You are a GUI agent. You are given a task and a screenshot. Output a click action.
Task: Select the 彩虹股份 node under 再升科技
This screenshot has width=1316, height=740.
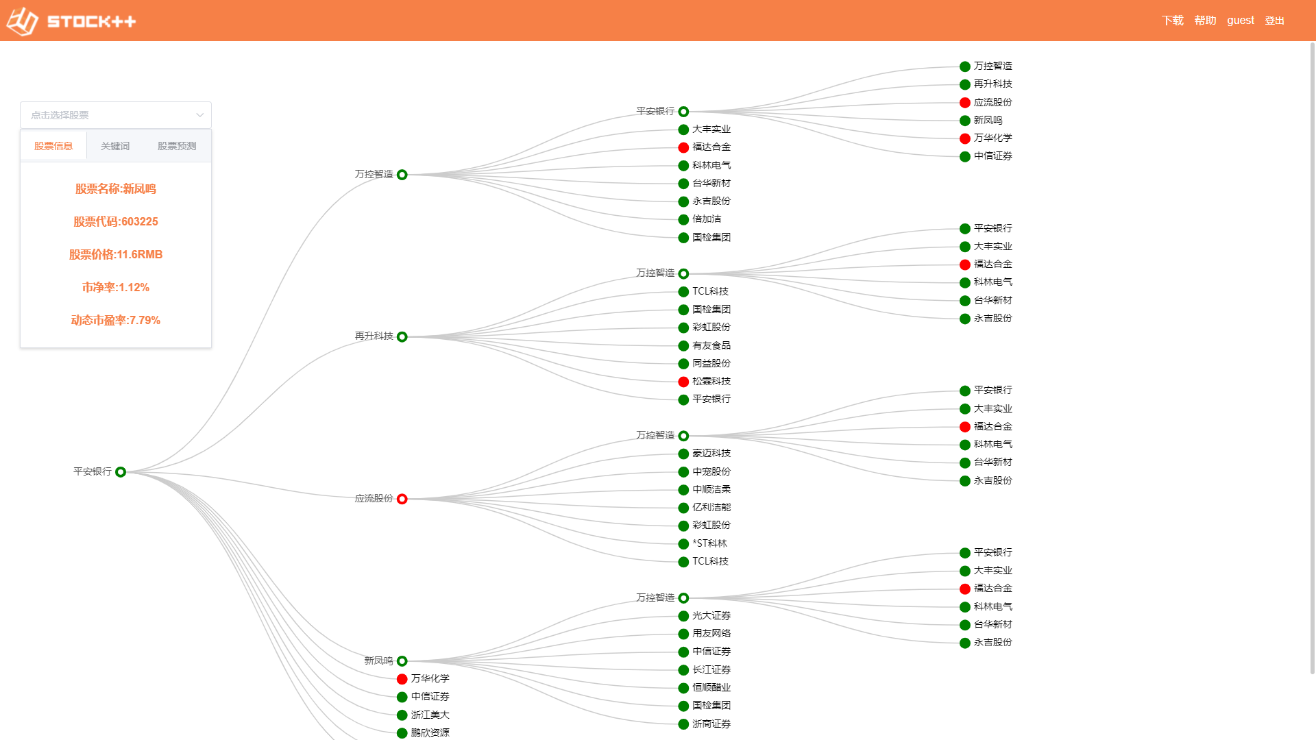[x=683, y=328]
